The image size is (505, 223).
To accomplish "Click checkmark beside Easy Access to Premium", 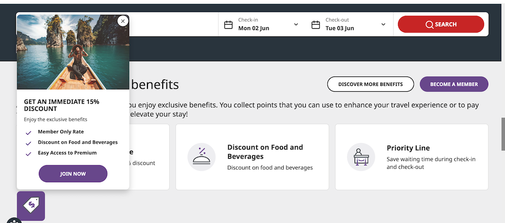I will pyautogui.click(x=28, y=154).
